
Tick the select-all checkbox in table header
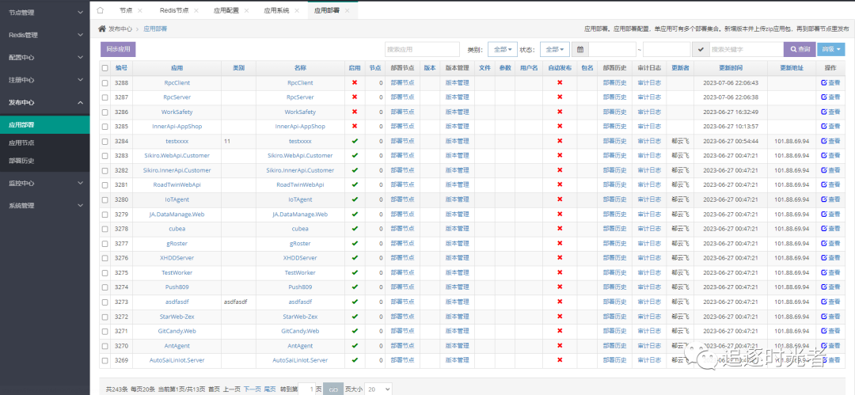[105, 68]
